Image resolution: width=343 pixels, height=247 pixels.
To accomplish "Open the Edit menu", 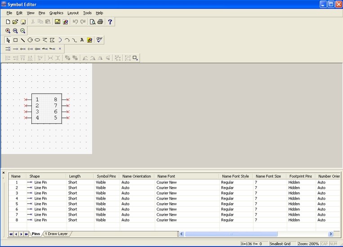I will click(19, 13).
